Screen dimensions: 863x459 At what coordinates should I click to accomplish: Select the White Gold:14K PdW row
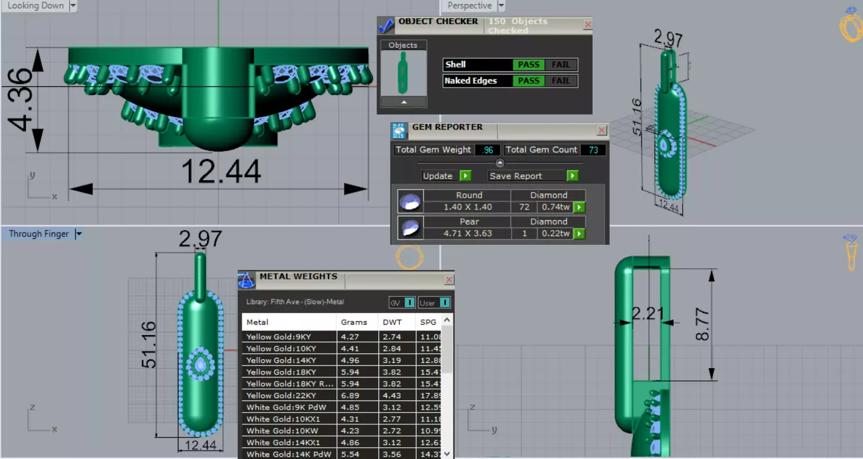[x=342, y=454]
